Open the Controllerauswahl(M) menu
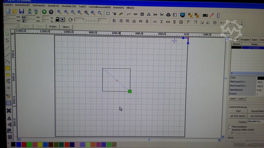Image resolution: width=264 pixels, height=148 pixels. coord(100,7)
